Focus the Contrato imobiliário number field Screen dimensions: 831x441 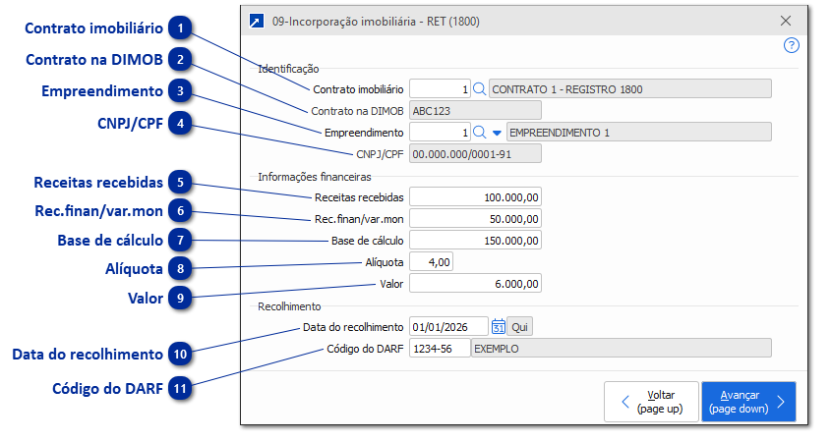click(x=440, y=89)
